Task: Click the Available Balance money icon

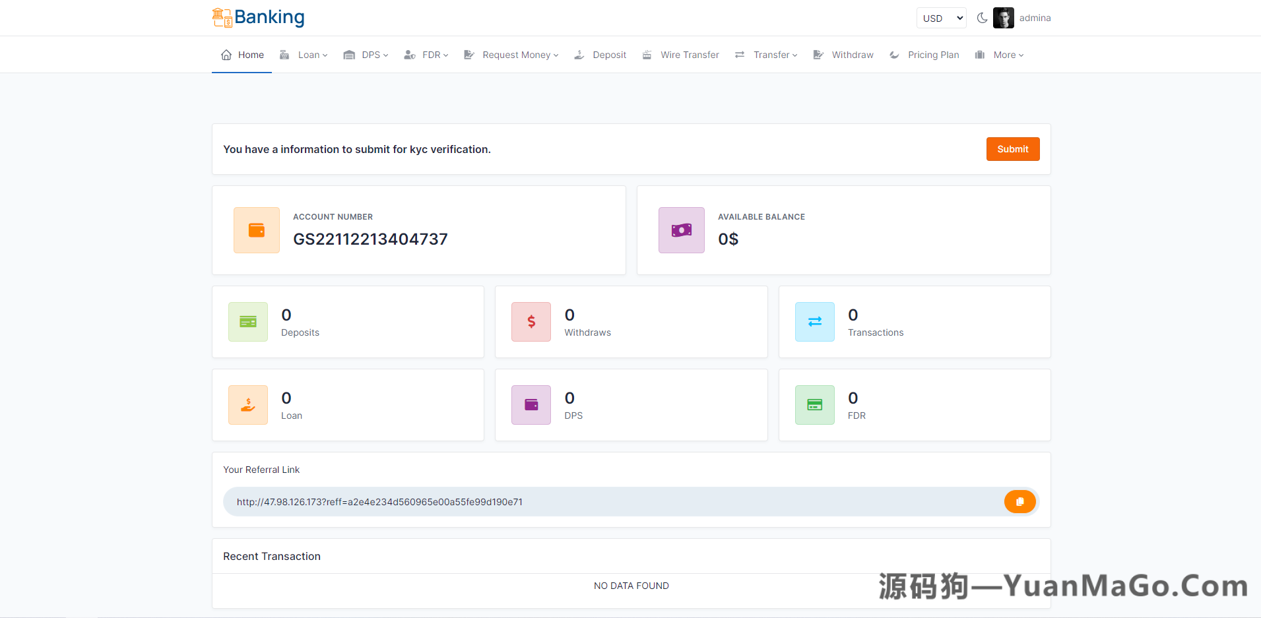Action: 681,230
